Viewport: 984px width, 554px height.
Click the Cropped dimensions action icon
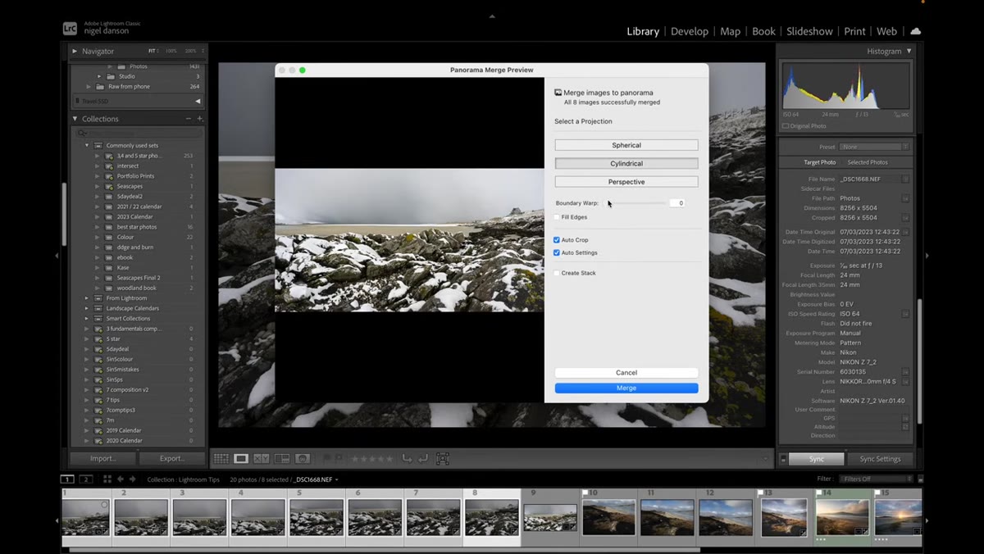[906, 218]
